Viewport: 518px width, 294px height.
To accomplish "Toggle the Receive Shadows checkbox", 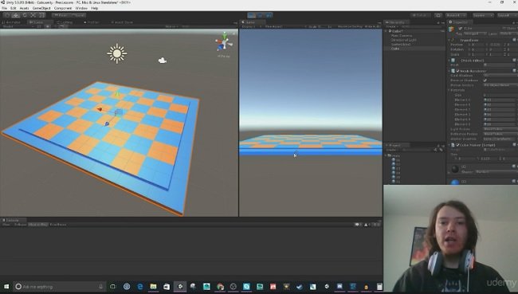I will point(485,80).
